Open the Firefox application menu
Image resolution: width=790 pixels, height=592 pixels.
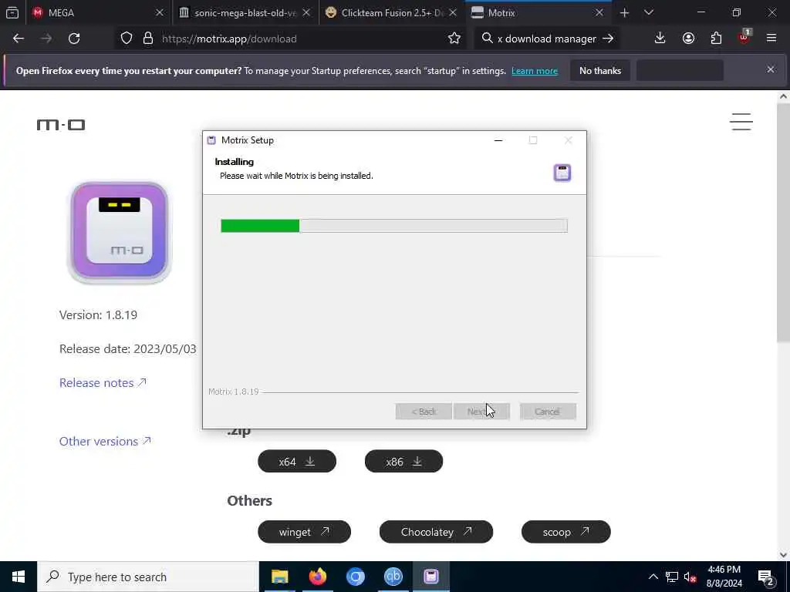[x=771, y=39]
